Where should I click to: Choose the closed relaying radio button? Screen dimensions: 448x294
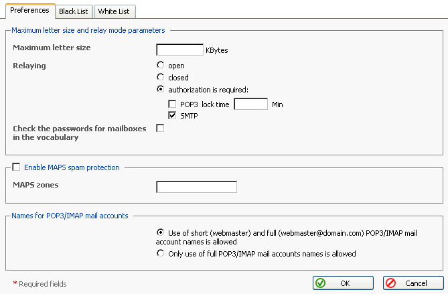[160, 78]
